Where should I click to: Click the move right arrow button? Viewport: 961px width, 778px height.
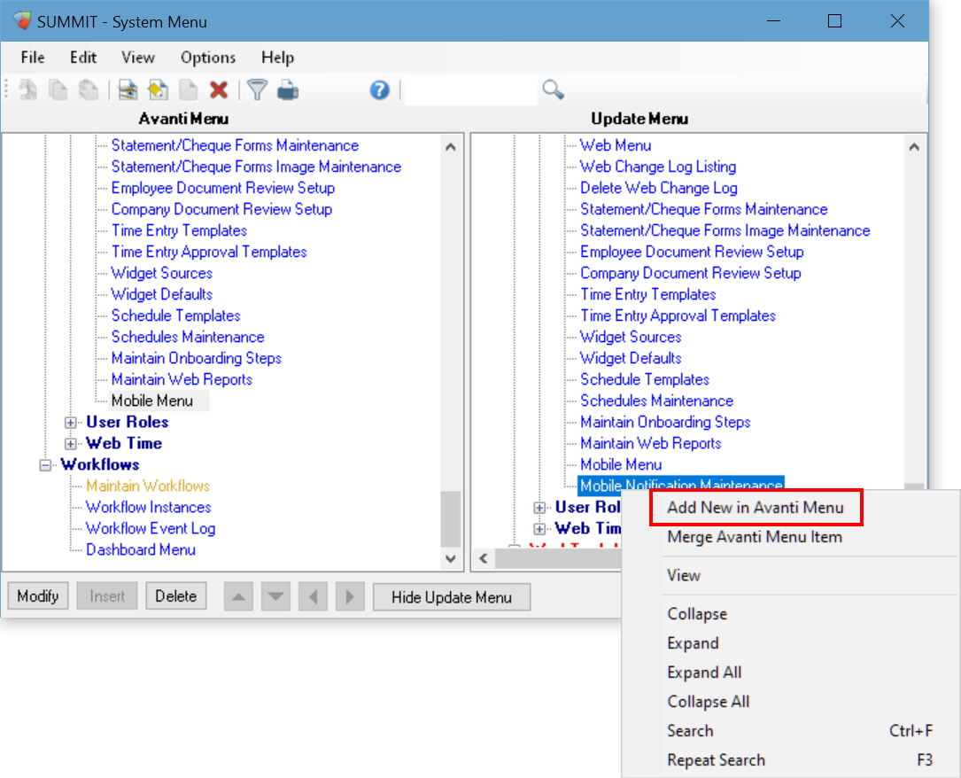click(x=350, y=596)
